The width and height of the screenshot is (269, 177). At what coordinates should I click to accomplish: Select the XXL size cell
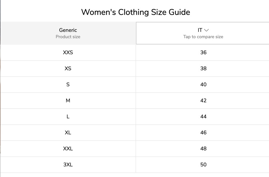(68, 149)
